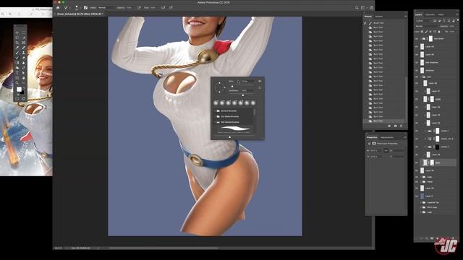Open brush popup gear settings icon

(x=260, y=81)
